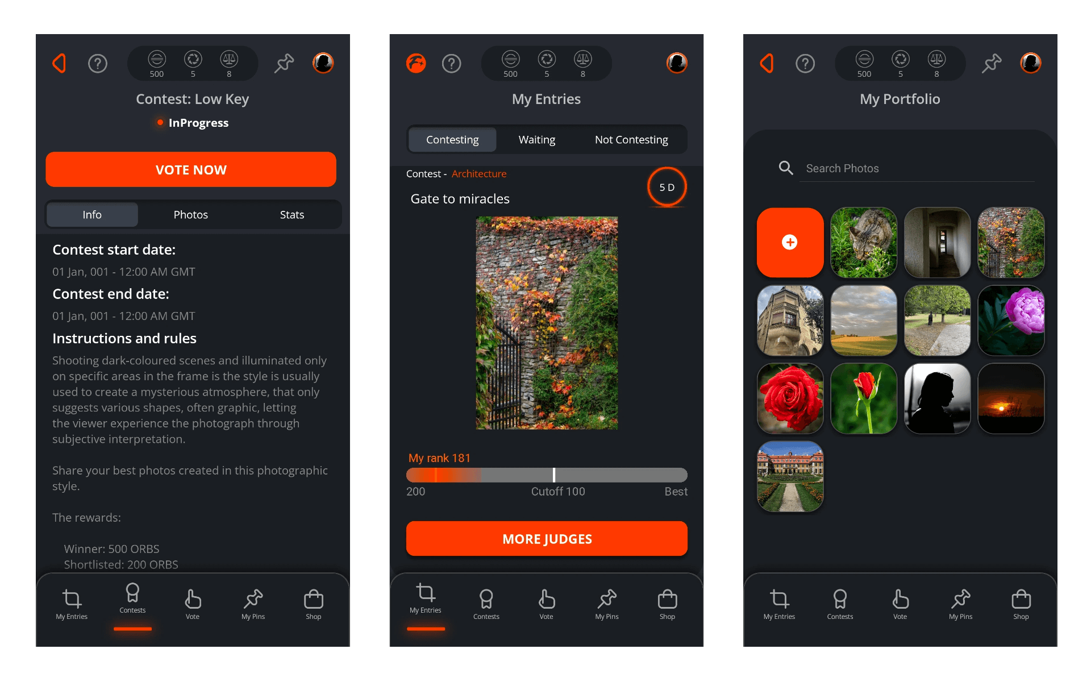Select the Contesting toggle tab

452,140
